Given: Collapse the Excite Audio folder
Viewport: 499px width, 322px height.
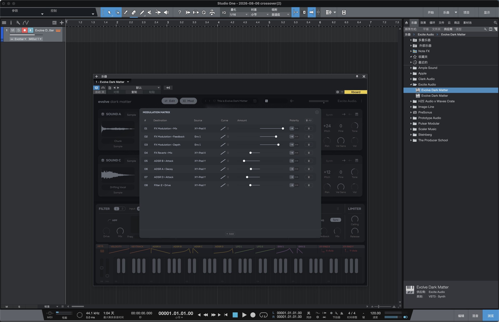Looking at the screenshot, I should coord(411,85).
